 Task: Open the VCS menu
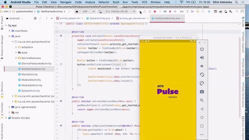pos(144,2)
